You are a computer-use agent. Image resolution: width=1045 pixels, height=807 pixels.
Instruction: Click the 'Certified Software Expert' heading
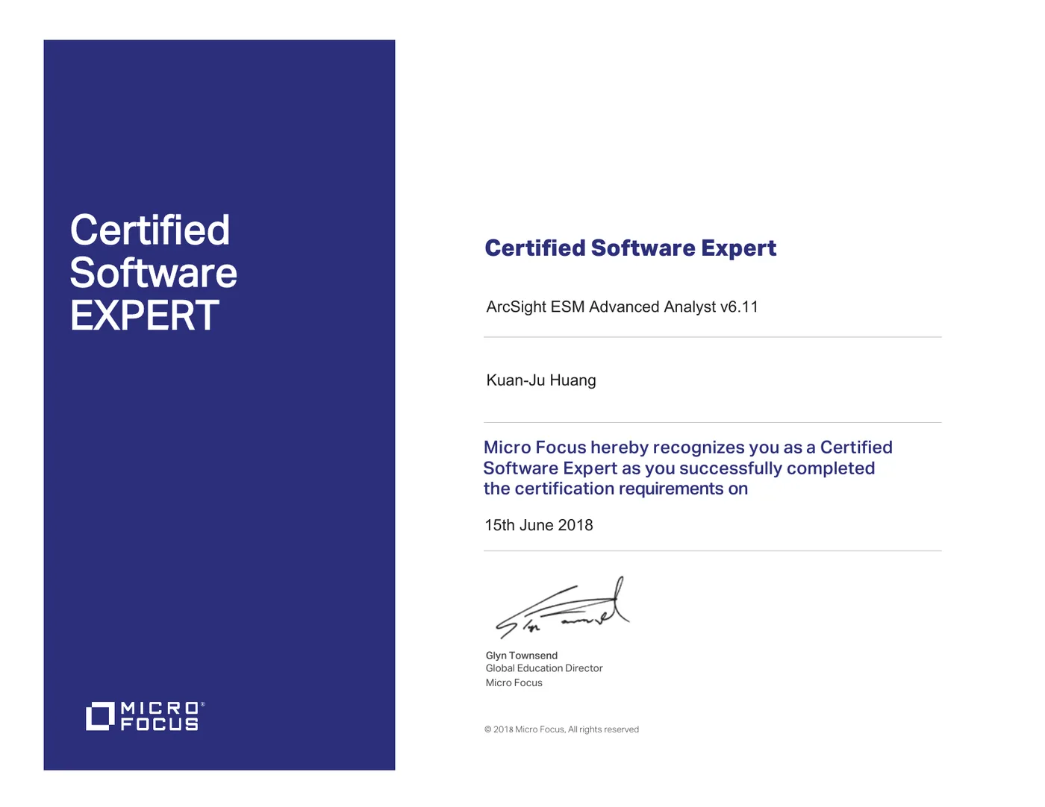coord(631,248)
